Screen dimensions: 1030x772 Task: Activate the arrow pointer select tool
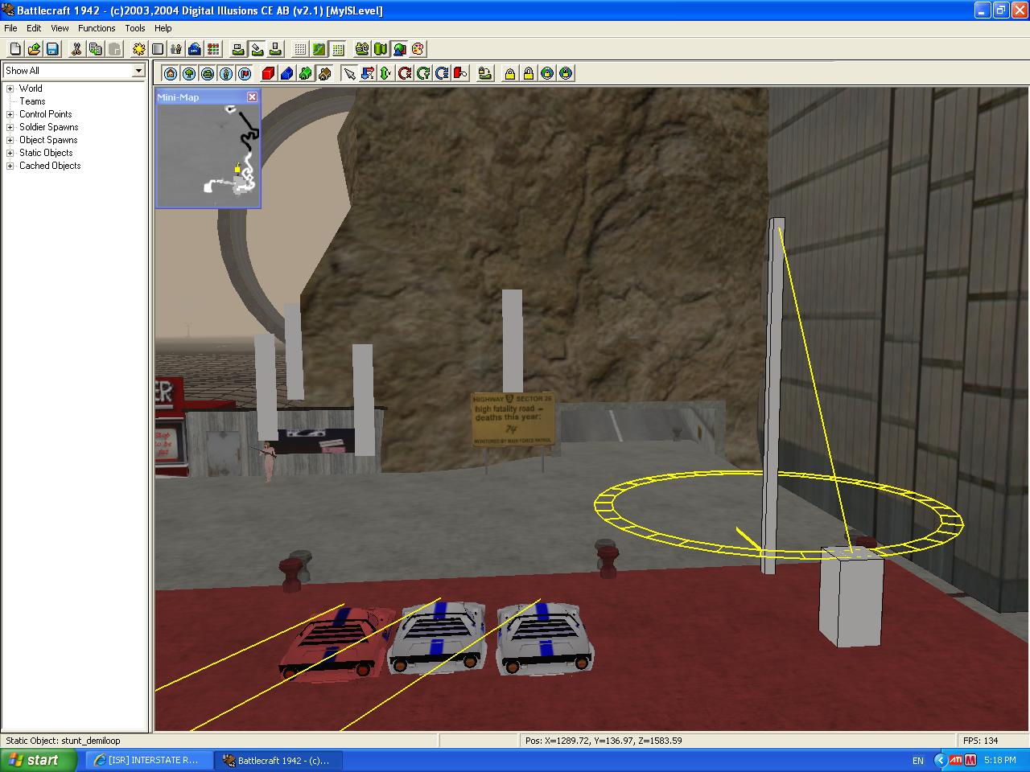click(349, 73)
